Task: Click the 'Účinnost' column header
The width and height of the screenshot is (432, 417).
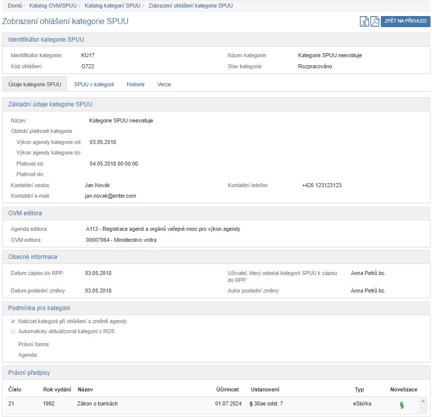Action: click(227, 389)
